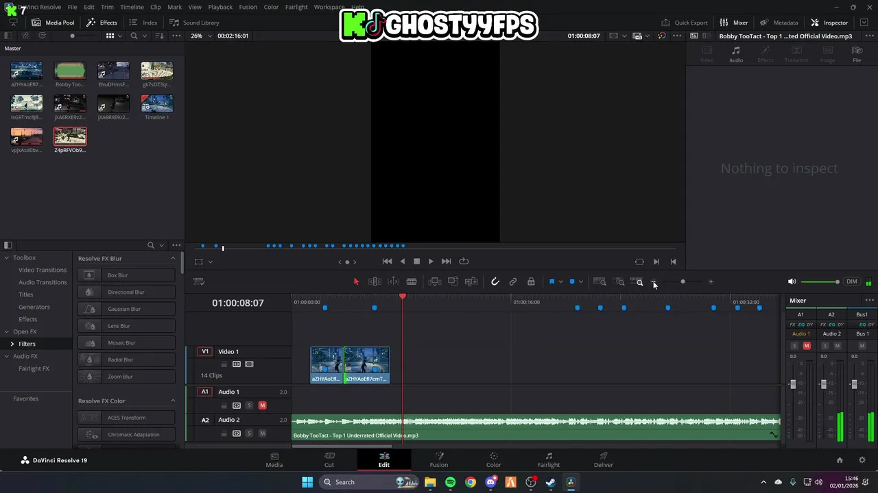Image resolution: width=878 pixels, height=493 pixels.
Task: Solo Audio 2 track S button
Action: pos(249,433)
